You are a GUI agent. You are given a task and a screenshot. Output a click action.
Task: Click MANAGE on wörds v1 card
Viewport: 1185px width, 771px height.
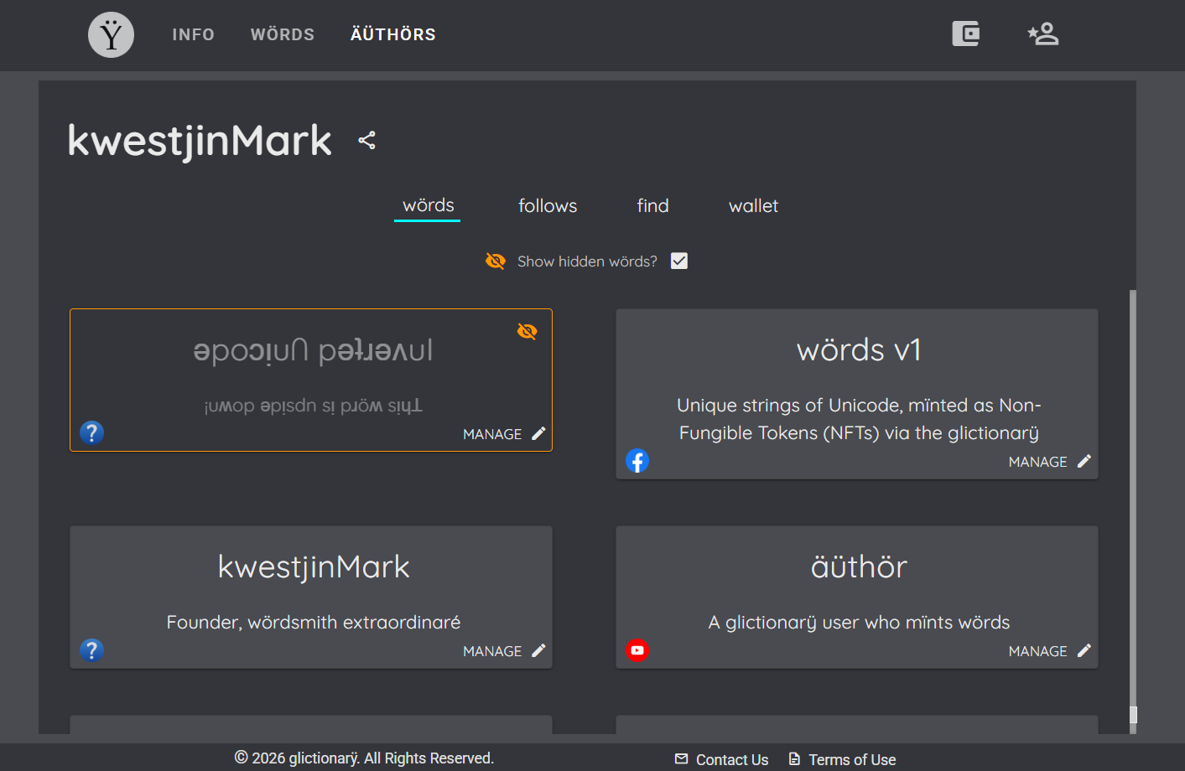coord(1038,462)
